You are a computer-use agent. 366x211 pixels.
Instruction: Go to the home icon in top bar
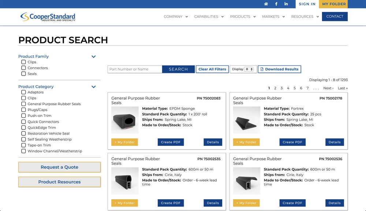pos(266,4)
